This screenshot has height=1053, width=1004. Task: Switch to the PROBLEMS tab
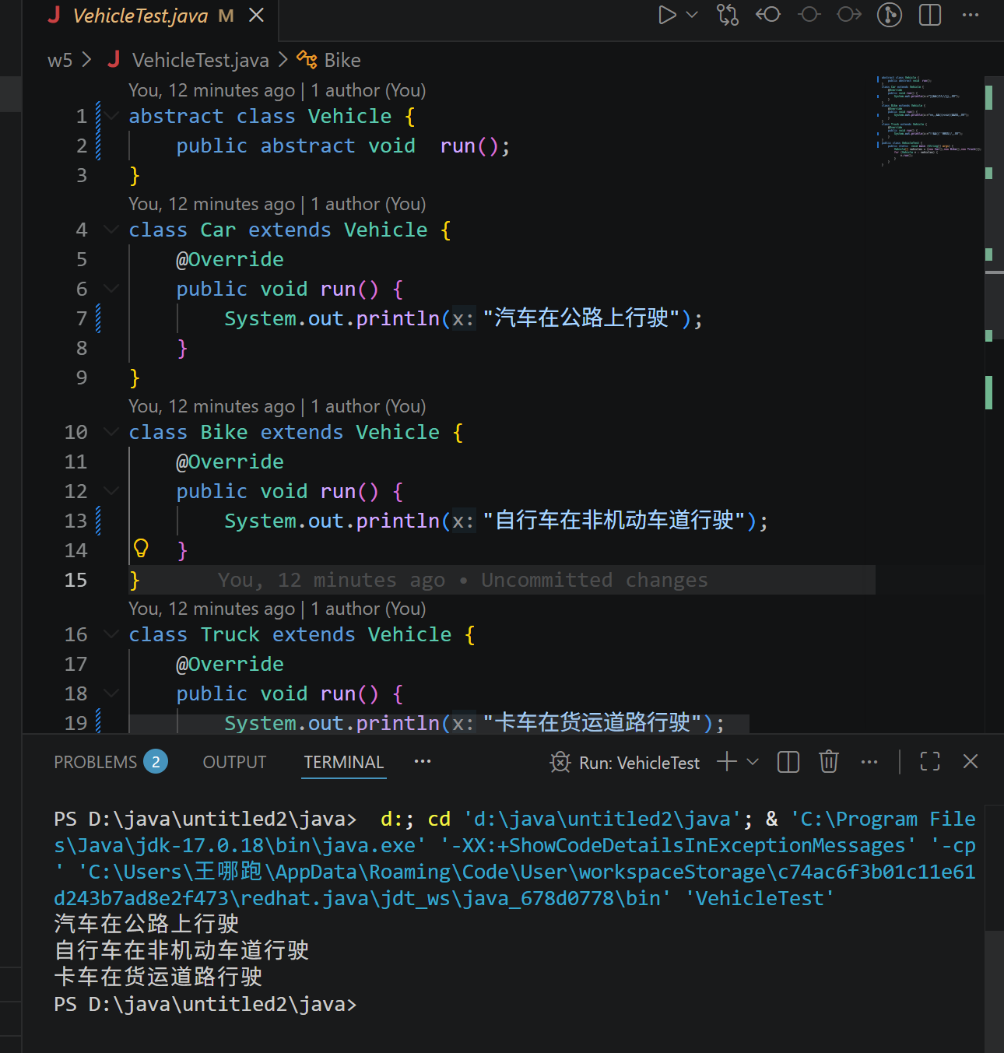(95, 762)
